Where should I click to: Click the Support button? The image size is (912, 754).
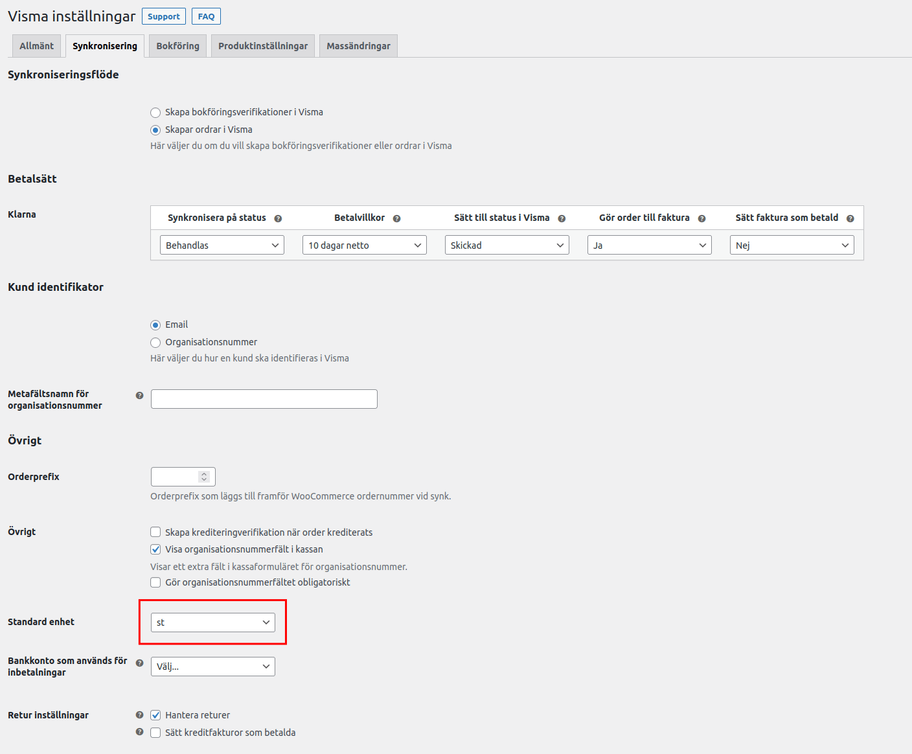[164, 16]
